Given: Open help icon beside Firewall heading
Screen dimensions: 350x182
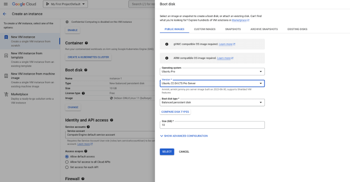Looking at the screenshot, I should [x=83, y=179].
